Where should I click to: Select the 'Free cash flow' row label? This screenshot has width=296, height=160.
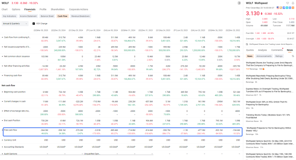pos(11,130)
